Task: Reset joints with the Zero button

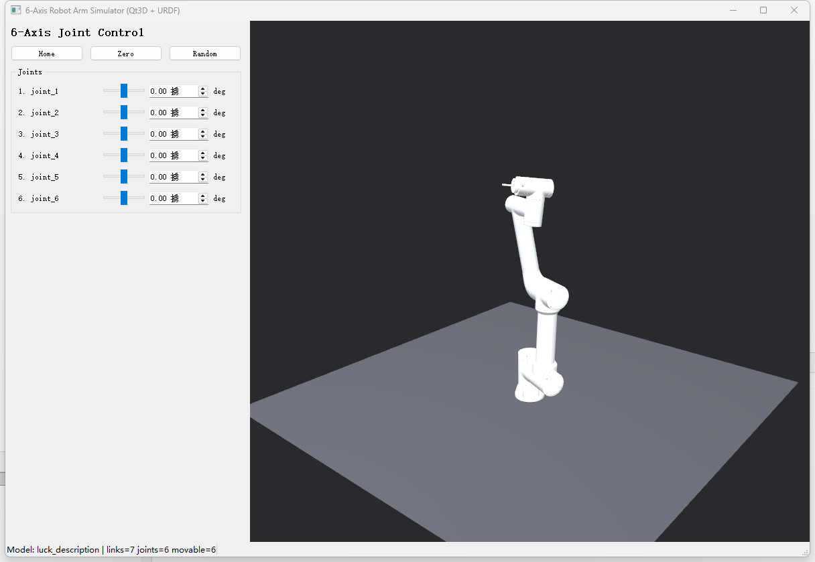Action: coord(126,54)
